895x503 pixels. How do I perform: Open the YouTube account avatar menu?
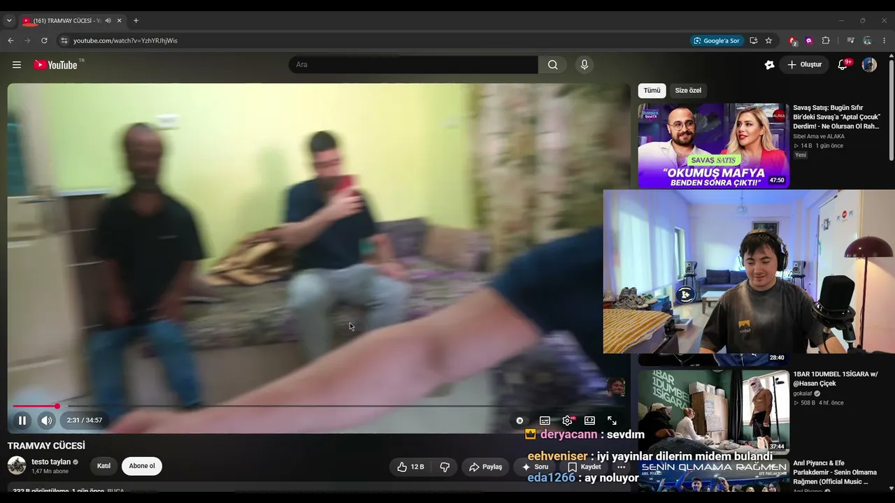click(869, 65)
